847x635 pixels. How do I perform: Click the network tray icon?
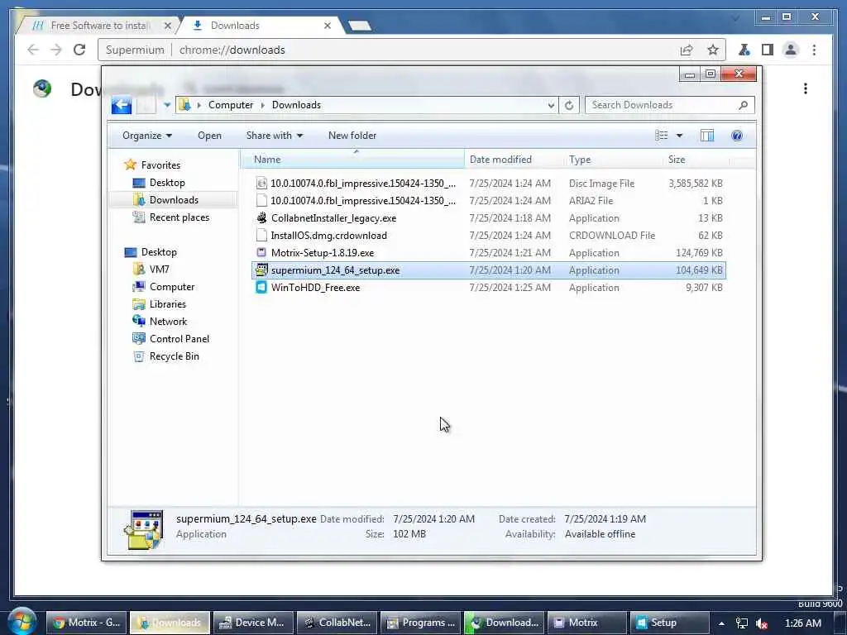[x=742, y=623]
